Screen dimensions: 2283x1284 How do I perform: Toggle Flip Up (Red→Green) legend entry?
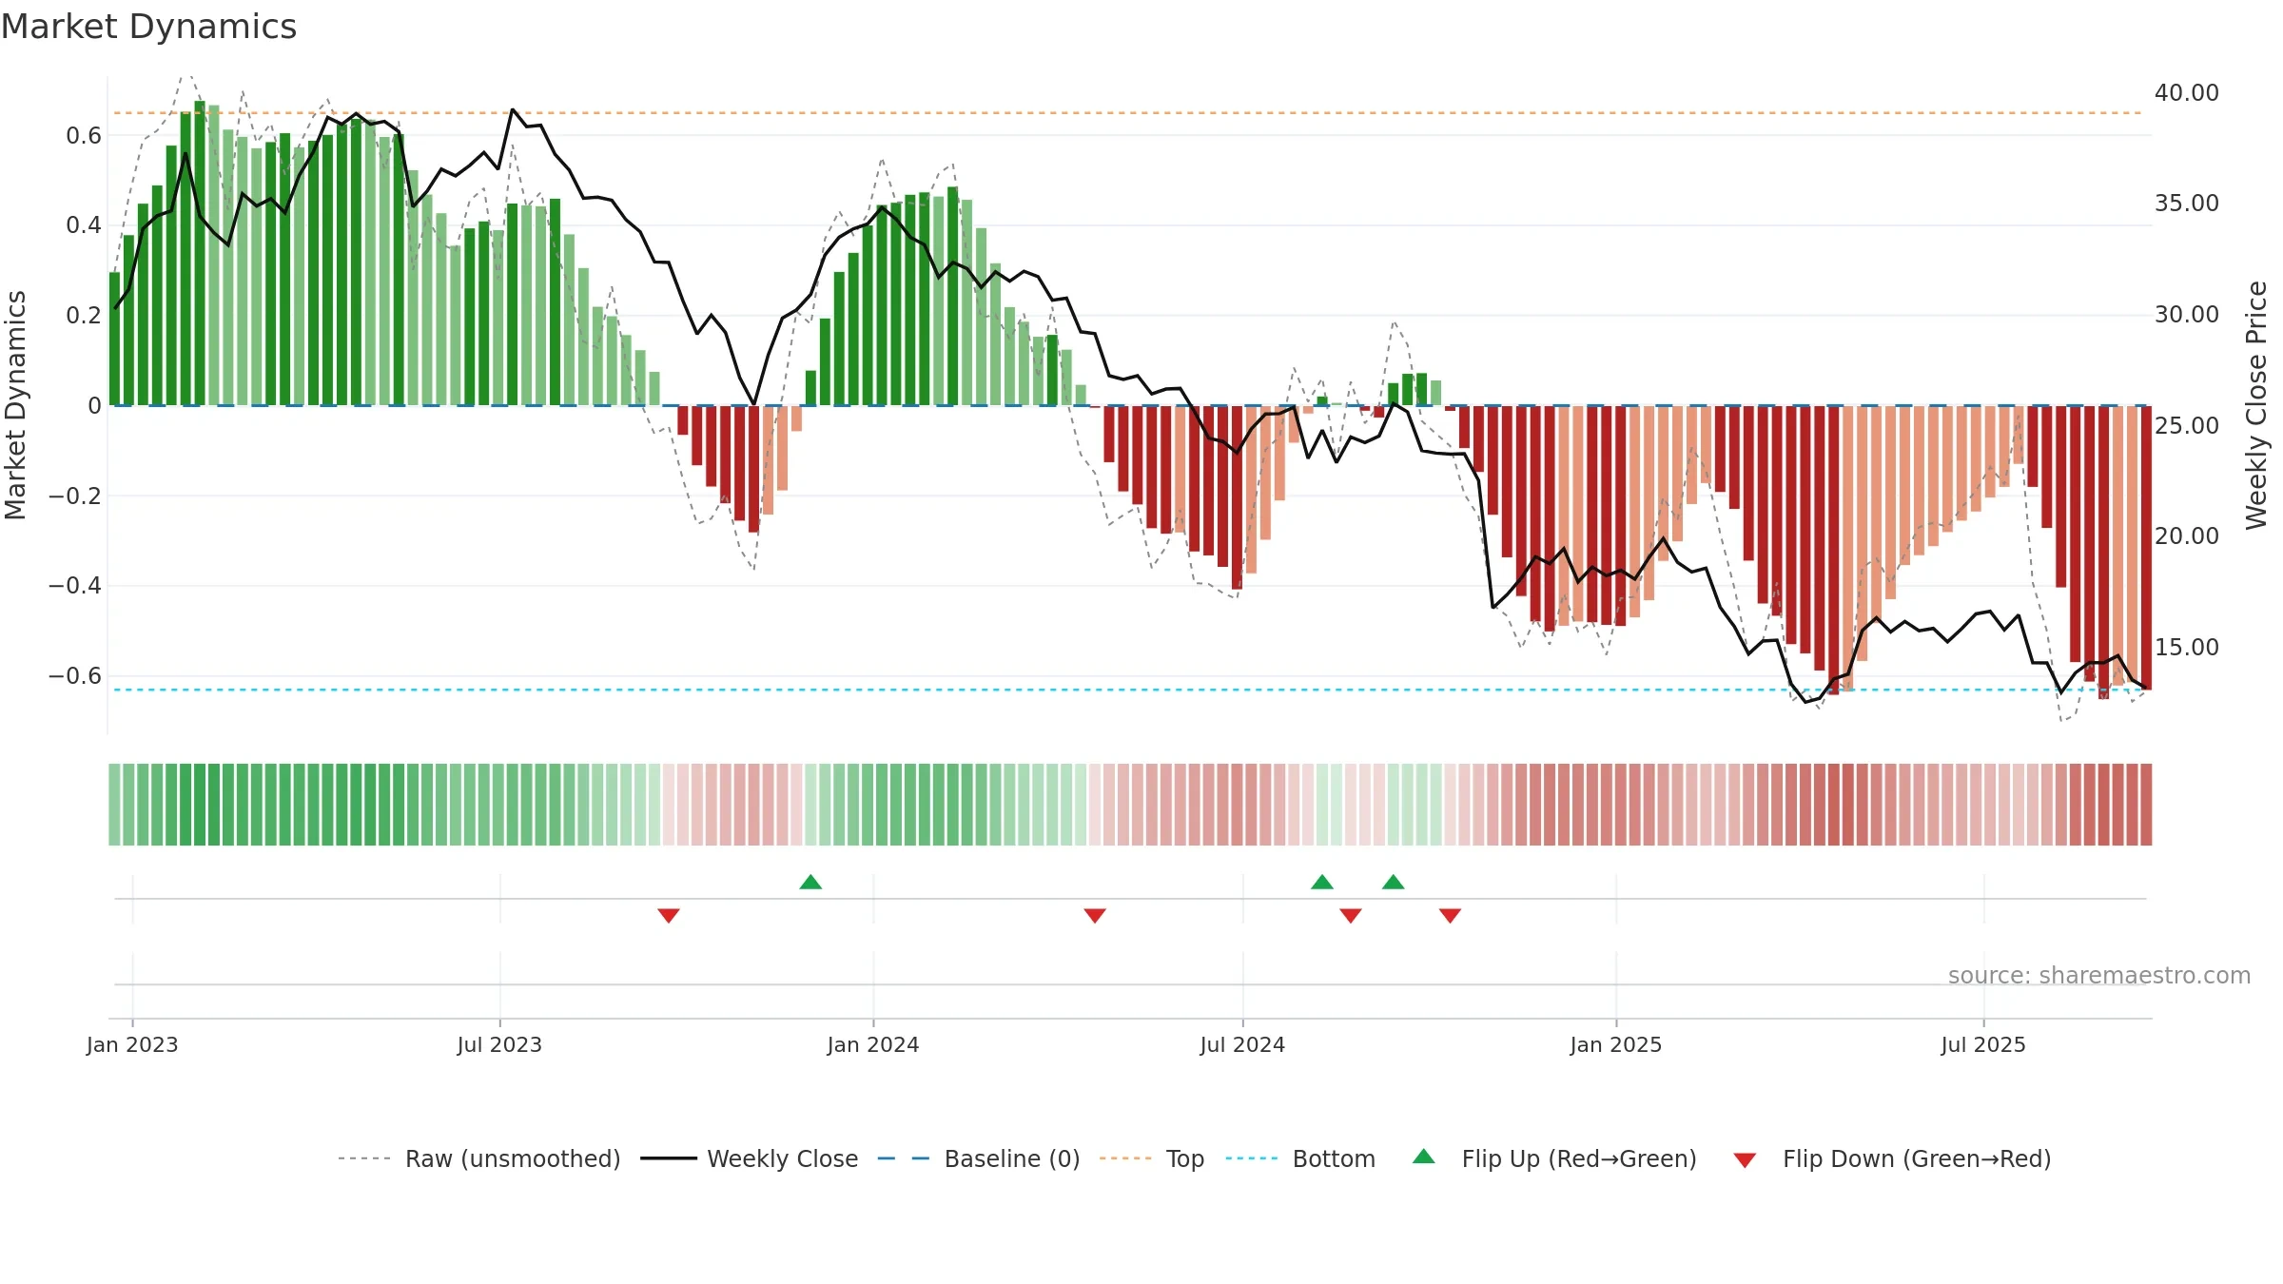click(1554, 1158)
